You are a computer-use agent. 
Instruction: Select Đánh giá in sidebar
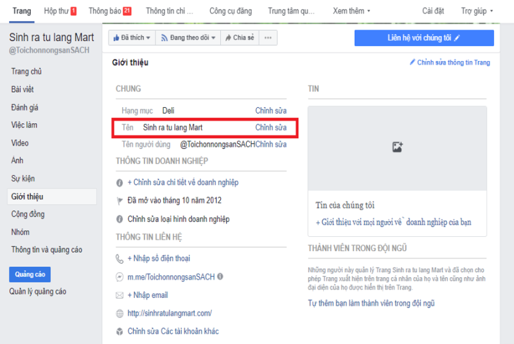[x=24, y=107]
